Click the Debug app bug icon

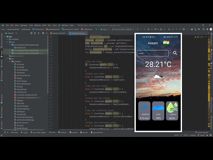click(148, 29)
